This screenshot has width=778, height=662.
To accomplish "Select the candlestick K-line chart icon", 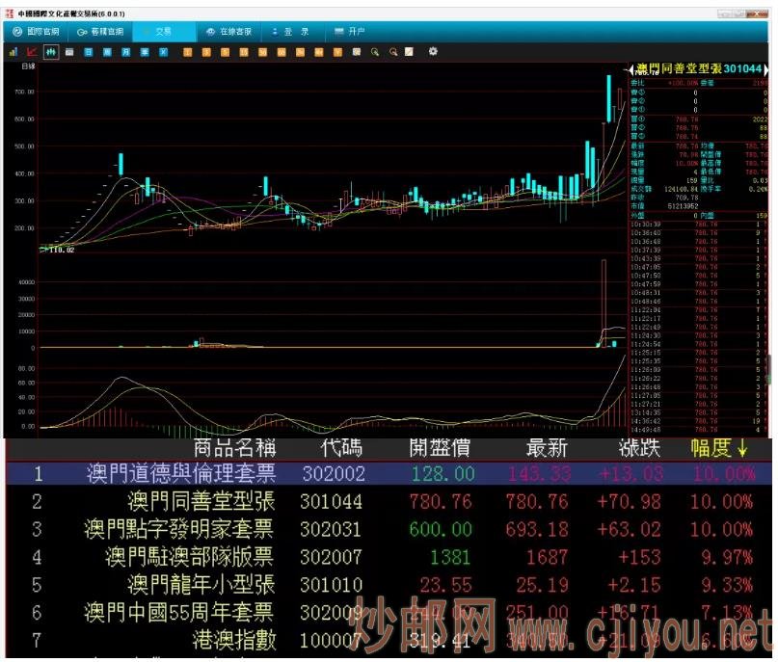I will tap(50, 52).
